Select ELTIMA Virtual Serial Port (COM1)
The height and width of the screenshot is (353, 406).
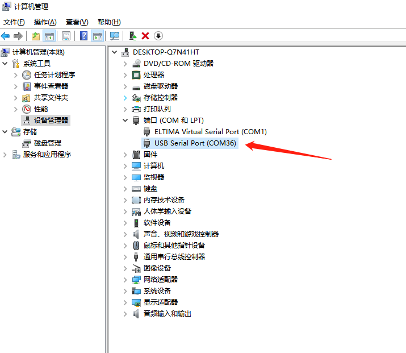(x=210, y=132)
